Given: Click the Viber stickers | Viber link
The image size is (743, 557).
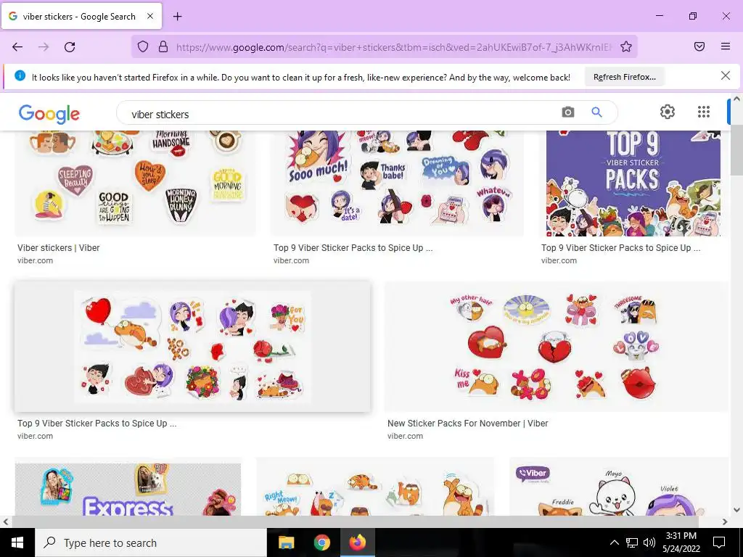Looking at the screenshot, I should tap(59, 248).
